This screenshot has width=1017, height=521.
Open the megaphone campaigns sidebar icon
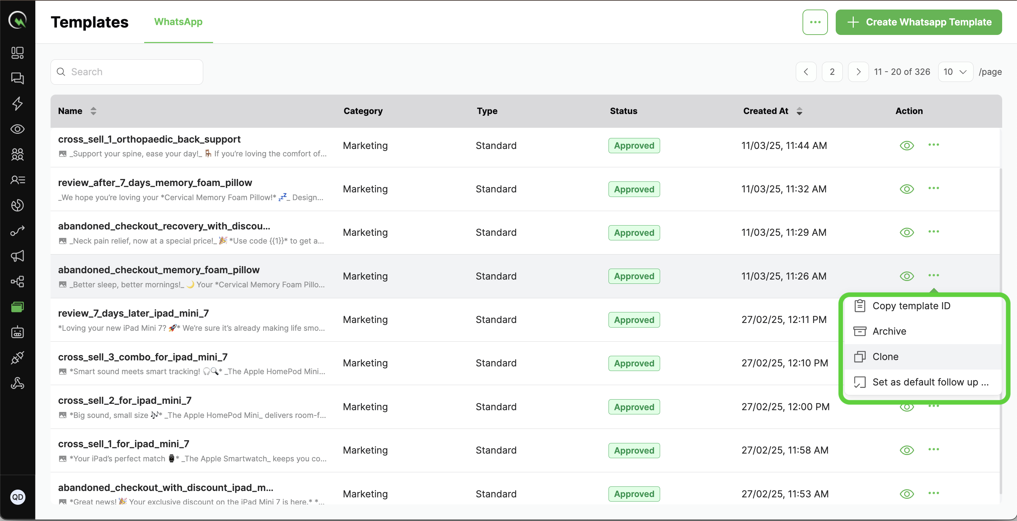[x=17, y=256]
